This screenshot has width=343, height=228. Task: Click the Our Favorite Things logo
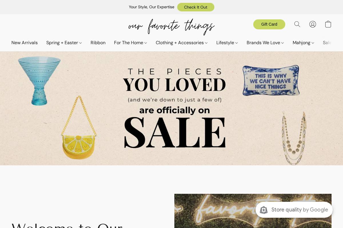(171, 27)
